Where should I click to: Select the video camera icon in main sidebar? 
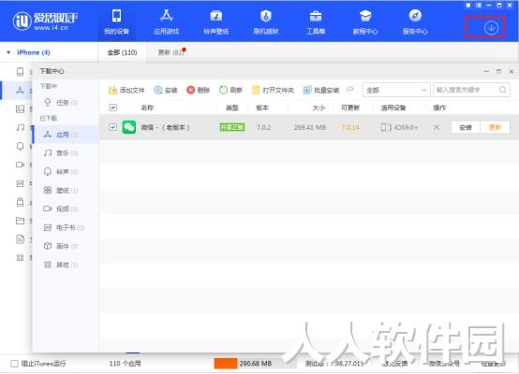coord(21,165)
